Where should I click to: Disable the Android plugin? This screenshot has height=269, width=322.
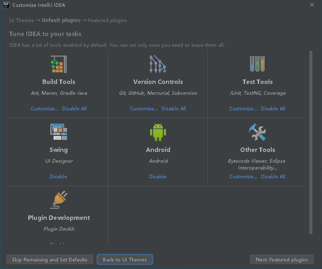tap(158, 176)
